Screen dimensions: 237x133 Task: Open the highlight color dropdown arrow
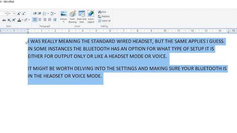(29, 20)
